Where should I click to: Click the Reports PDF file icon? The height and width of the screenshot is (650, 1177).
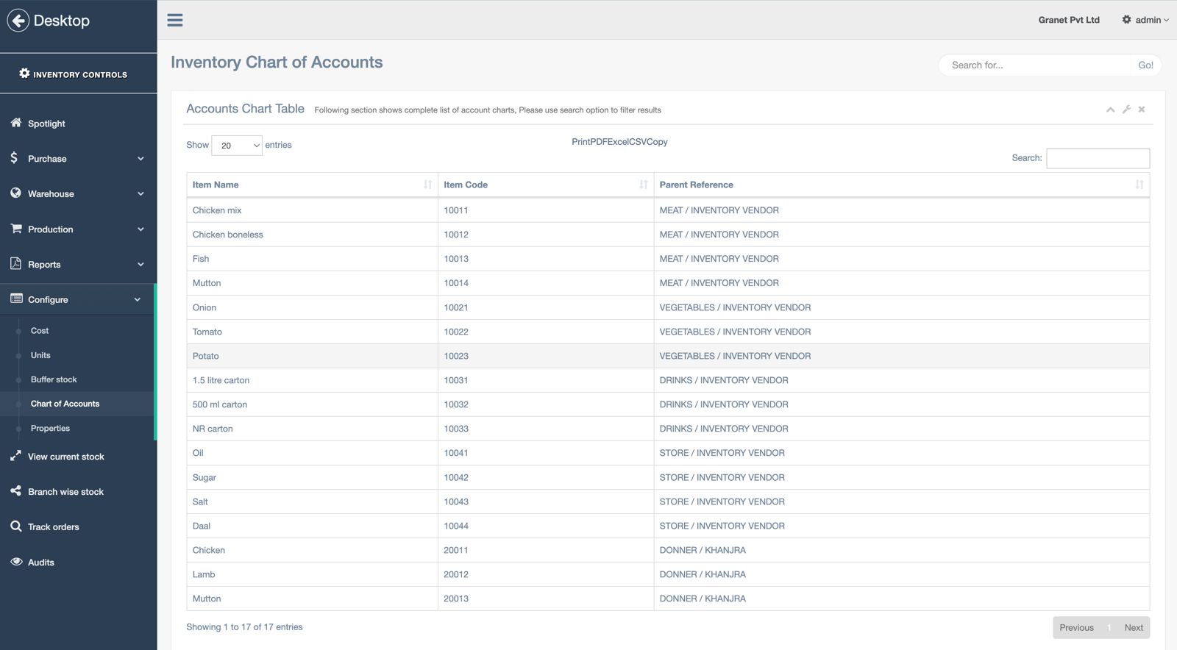coord(15,263)
